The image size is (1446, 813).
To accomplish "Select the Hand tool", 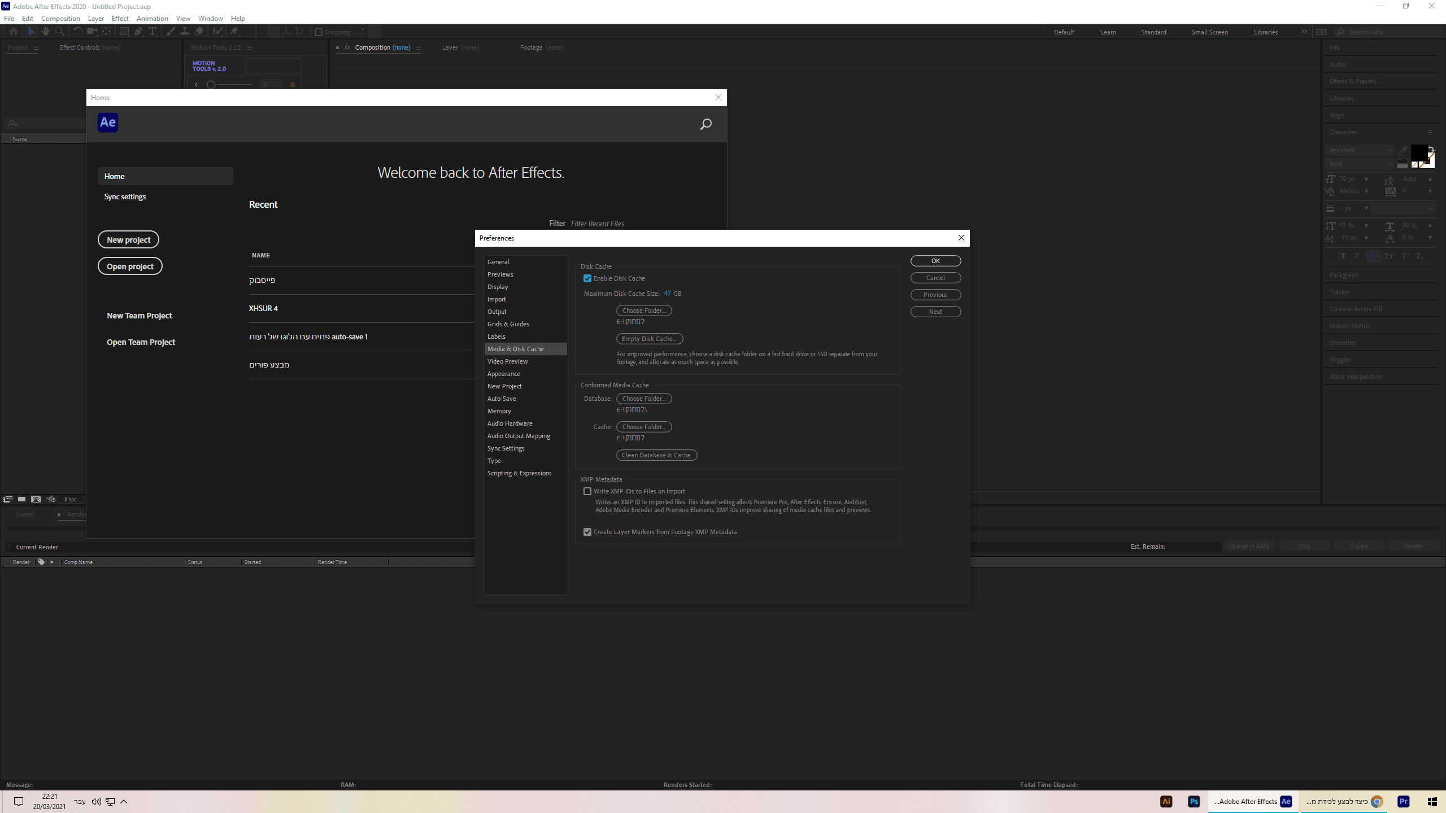I will 45,32.
